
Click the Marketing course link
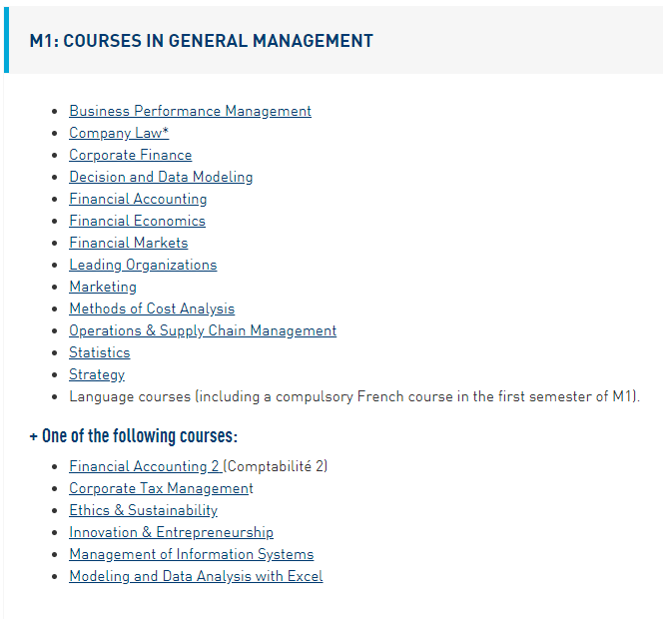click(x=103, y=287)
